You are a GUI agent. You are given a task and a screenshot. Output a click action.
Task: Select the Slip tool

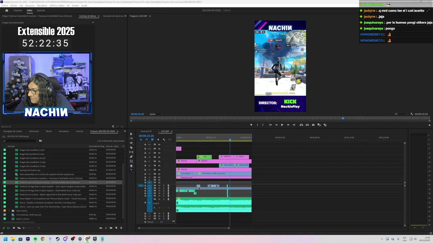pos(131,152)
